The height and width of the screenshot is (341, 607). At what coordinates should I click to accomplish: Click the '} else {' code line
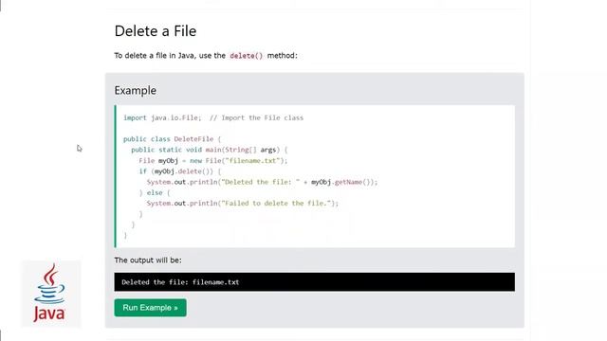click(x=155, y=192)
